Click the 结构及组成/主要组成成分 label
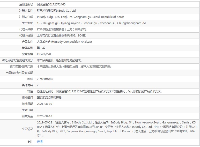Viewport: 200px width, 147px height. coord(17,60)
